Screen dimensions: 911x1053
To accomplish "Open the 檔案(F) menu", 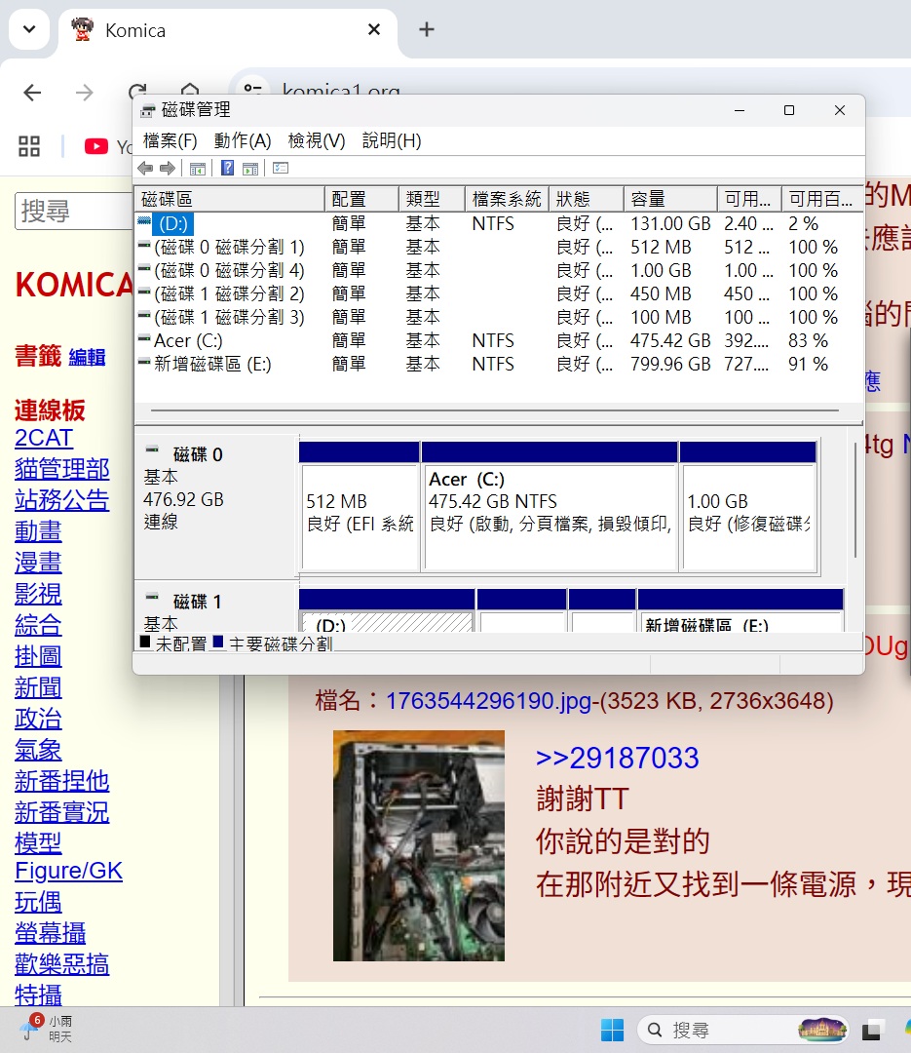I will [x=170, y=140].
